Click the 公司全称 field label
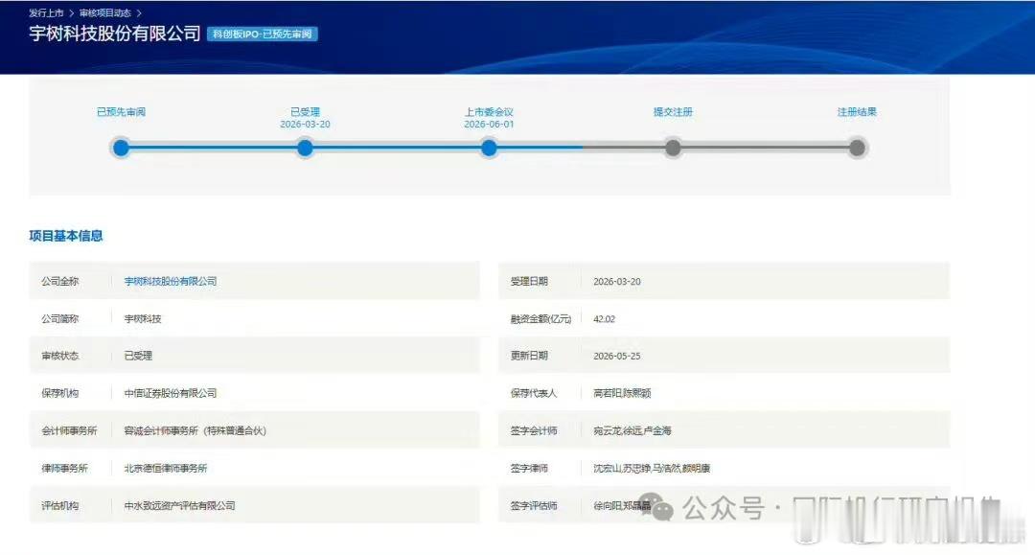 (x=60, y=281)
